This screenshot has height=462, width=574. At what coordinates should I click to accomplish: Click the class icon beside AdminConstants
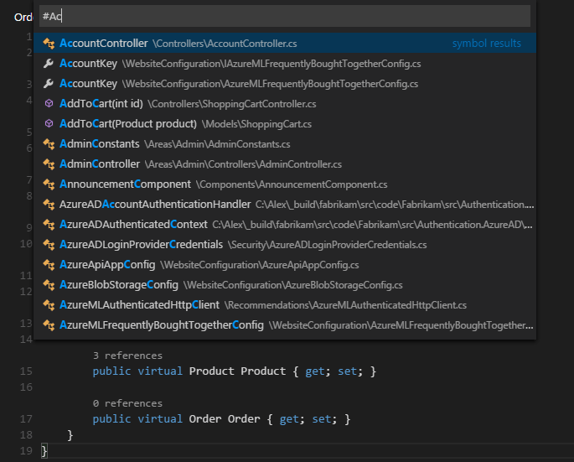coord(49,143)
